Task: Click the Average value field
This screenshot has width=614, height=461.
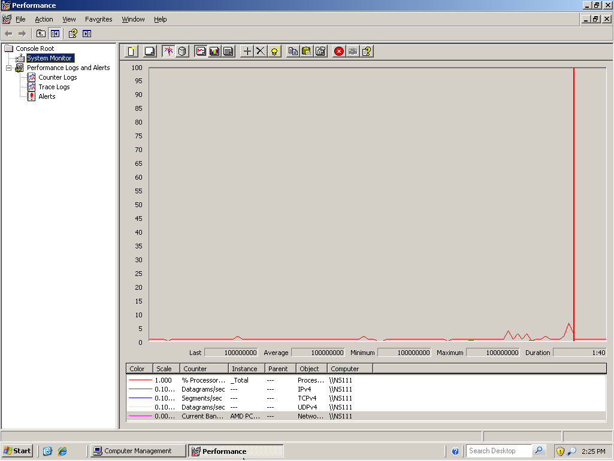Action: tap(318, 353)
